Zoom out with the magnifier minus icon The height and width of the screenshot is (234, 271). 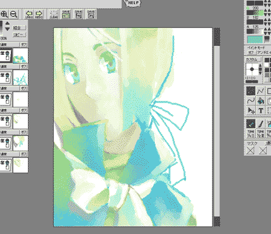[x=13, y=14]
